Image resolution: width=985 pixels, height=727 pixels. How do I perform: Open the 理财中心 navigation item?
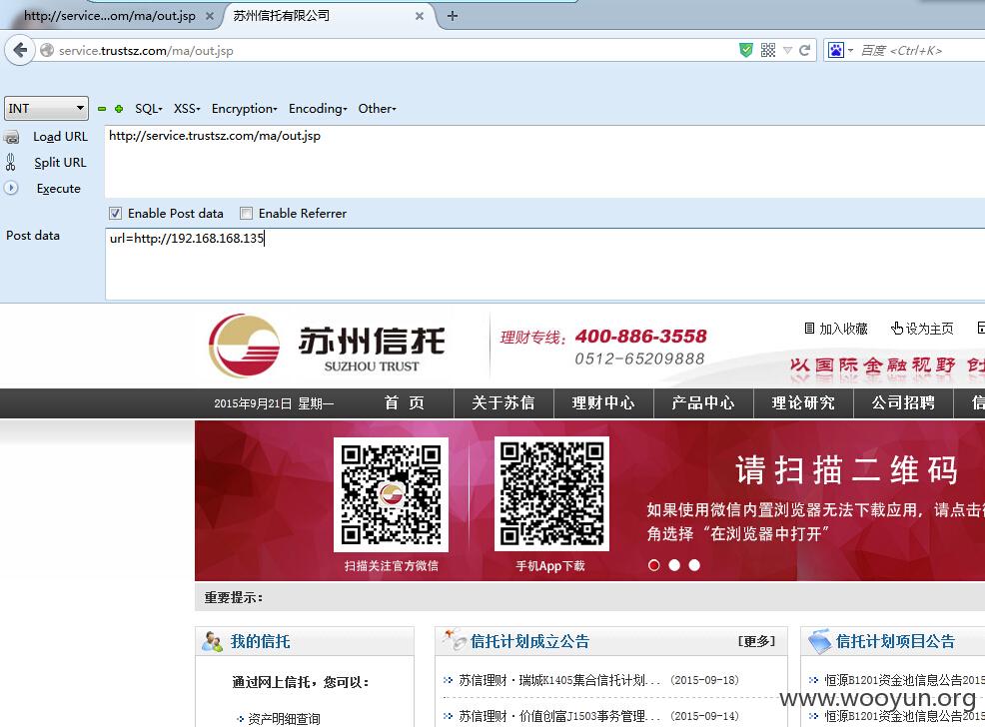(x=603, y=403)
